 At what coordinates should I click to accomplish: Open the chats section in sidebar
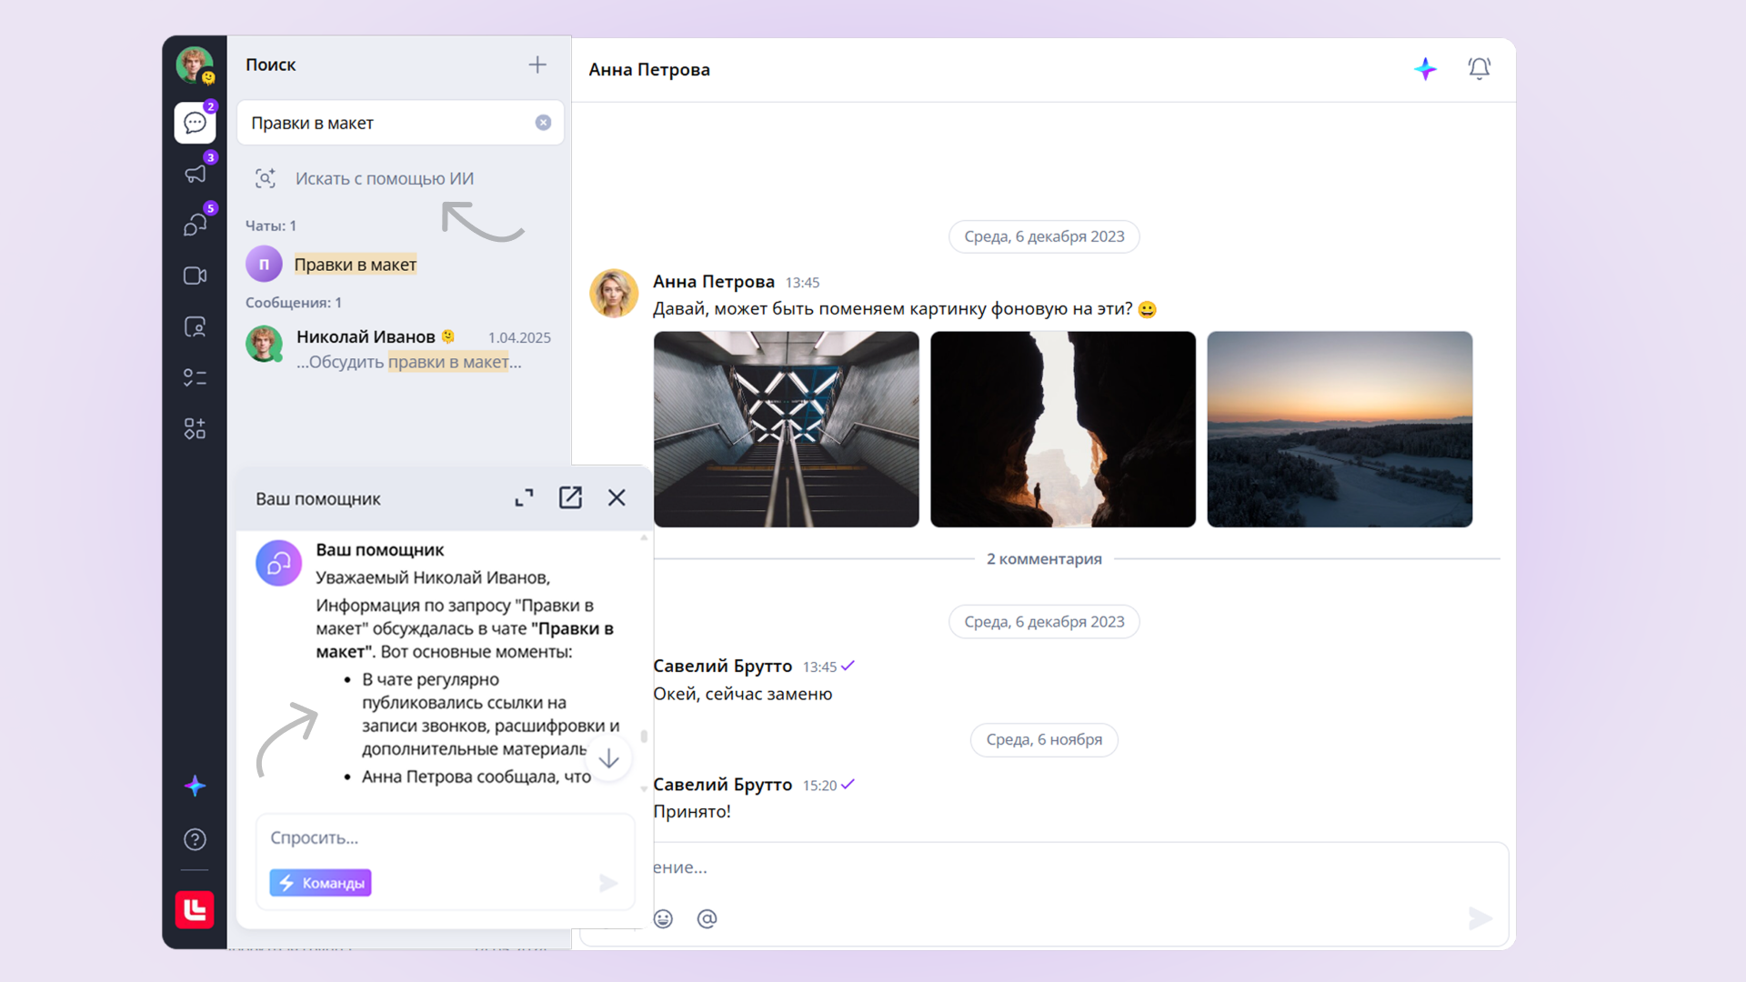point(195,123)
